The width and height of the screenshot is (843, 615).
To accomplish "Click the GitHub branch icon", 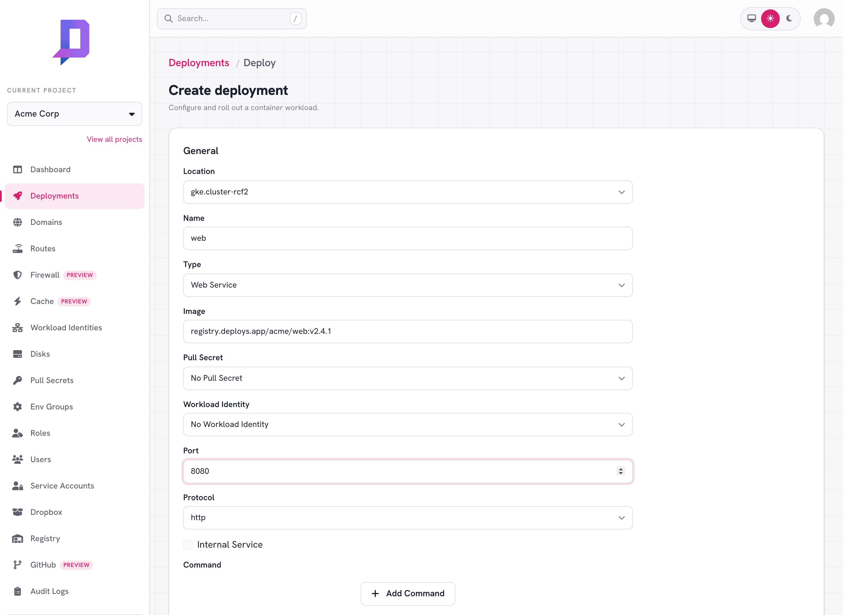I will pyautogui.click(x=18, y=565).
